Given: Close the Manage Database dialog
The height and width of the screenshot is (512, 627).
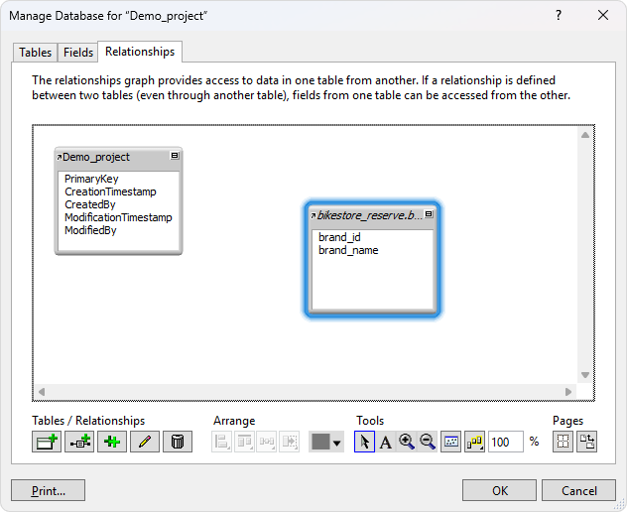Looking at the screenshot, I should [603, 15].
